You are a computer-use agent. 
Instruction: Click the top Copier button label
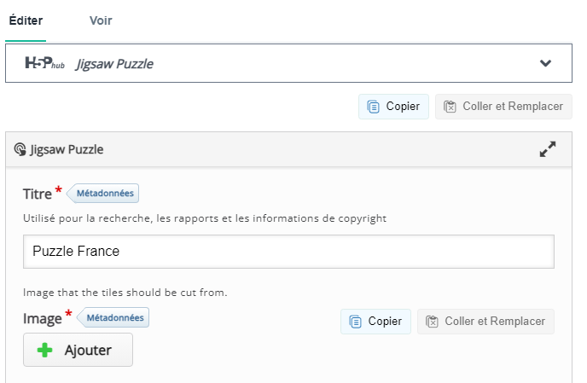coord(403,107)
